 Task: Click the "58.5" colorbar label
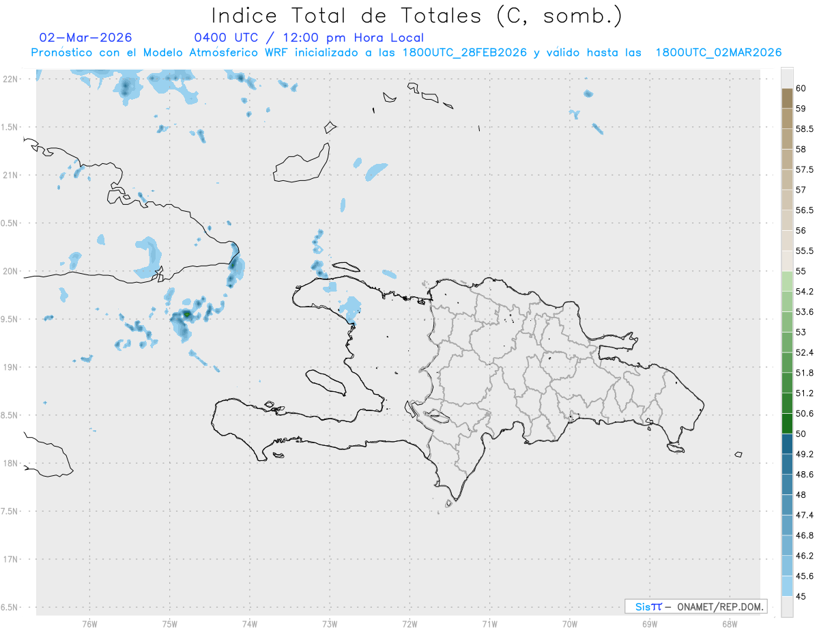[x=804, y=129]
